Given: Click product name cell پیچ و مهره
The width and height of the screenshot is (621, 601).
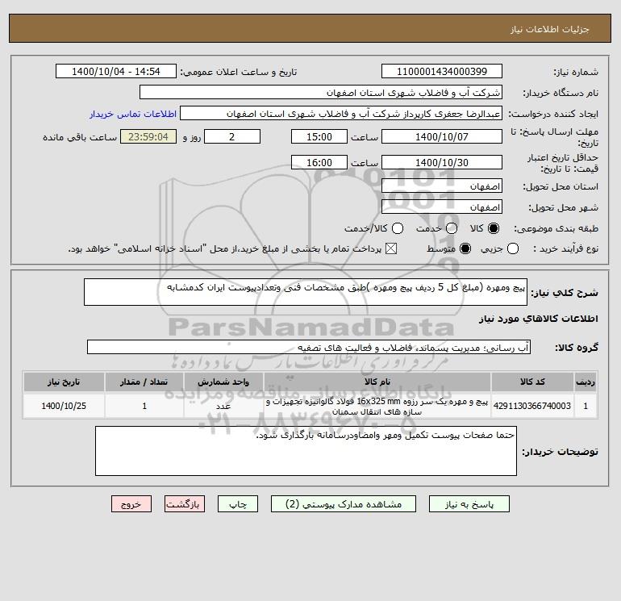Looking at the screenshot, I should coord(377,407).
